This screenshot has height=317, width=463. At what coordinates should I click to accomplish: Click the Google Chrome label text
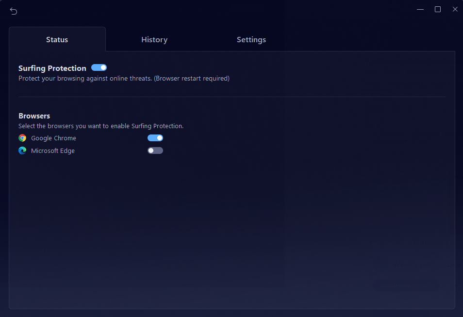[x=53, y=138]
